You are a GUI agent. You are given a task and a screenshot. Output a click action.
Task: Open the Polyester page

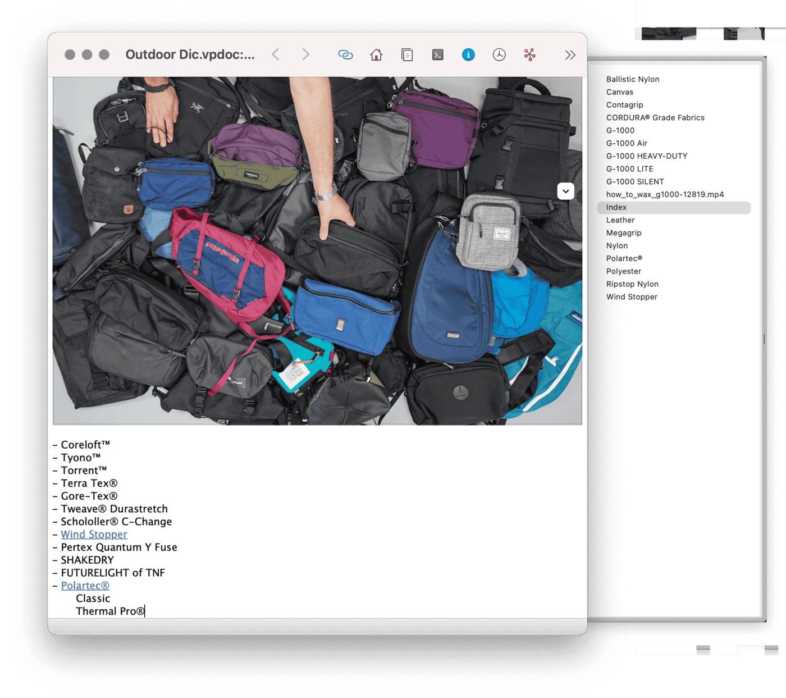pyautogui.click(x=624, y=271)
